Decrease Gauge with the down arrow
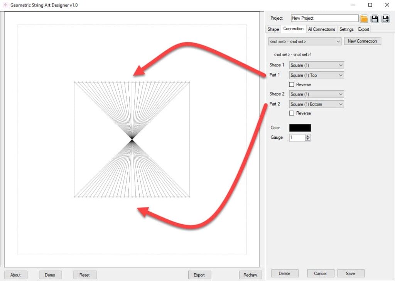 (x=307, y=139)
